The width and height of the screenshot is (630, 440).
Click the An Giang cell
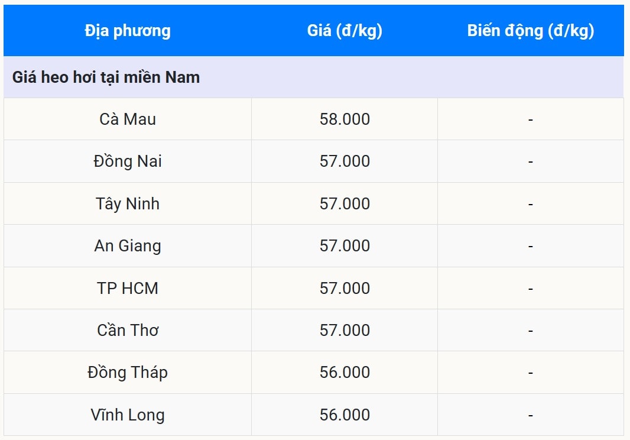128,246
